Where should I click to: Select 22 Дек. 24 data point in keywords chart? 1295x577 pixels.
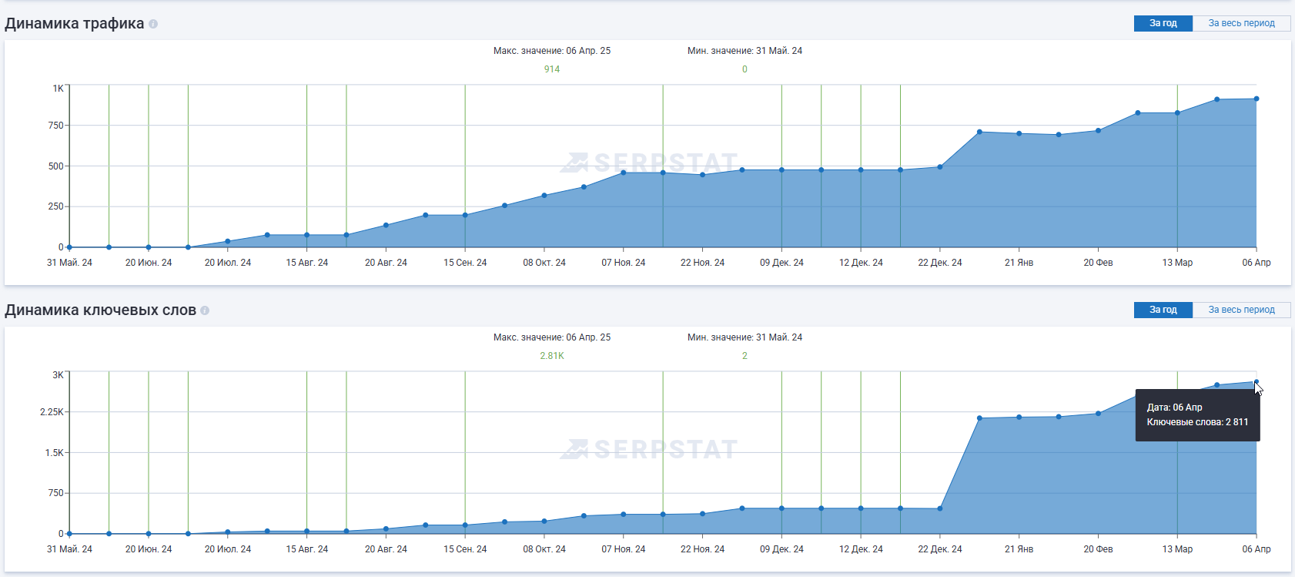coord(940,509)
